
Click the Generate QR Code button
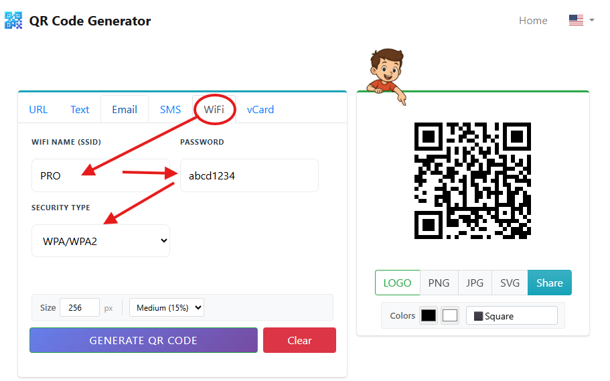[143, 340]
